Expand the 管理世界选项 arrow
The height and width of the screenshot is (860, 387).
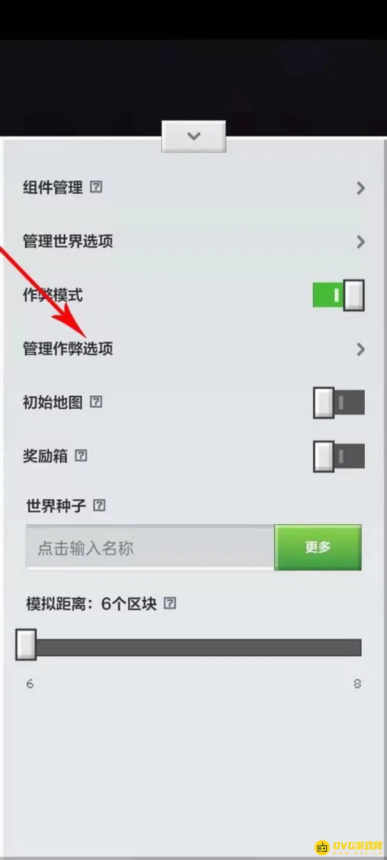pos(360,242)
